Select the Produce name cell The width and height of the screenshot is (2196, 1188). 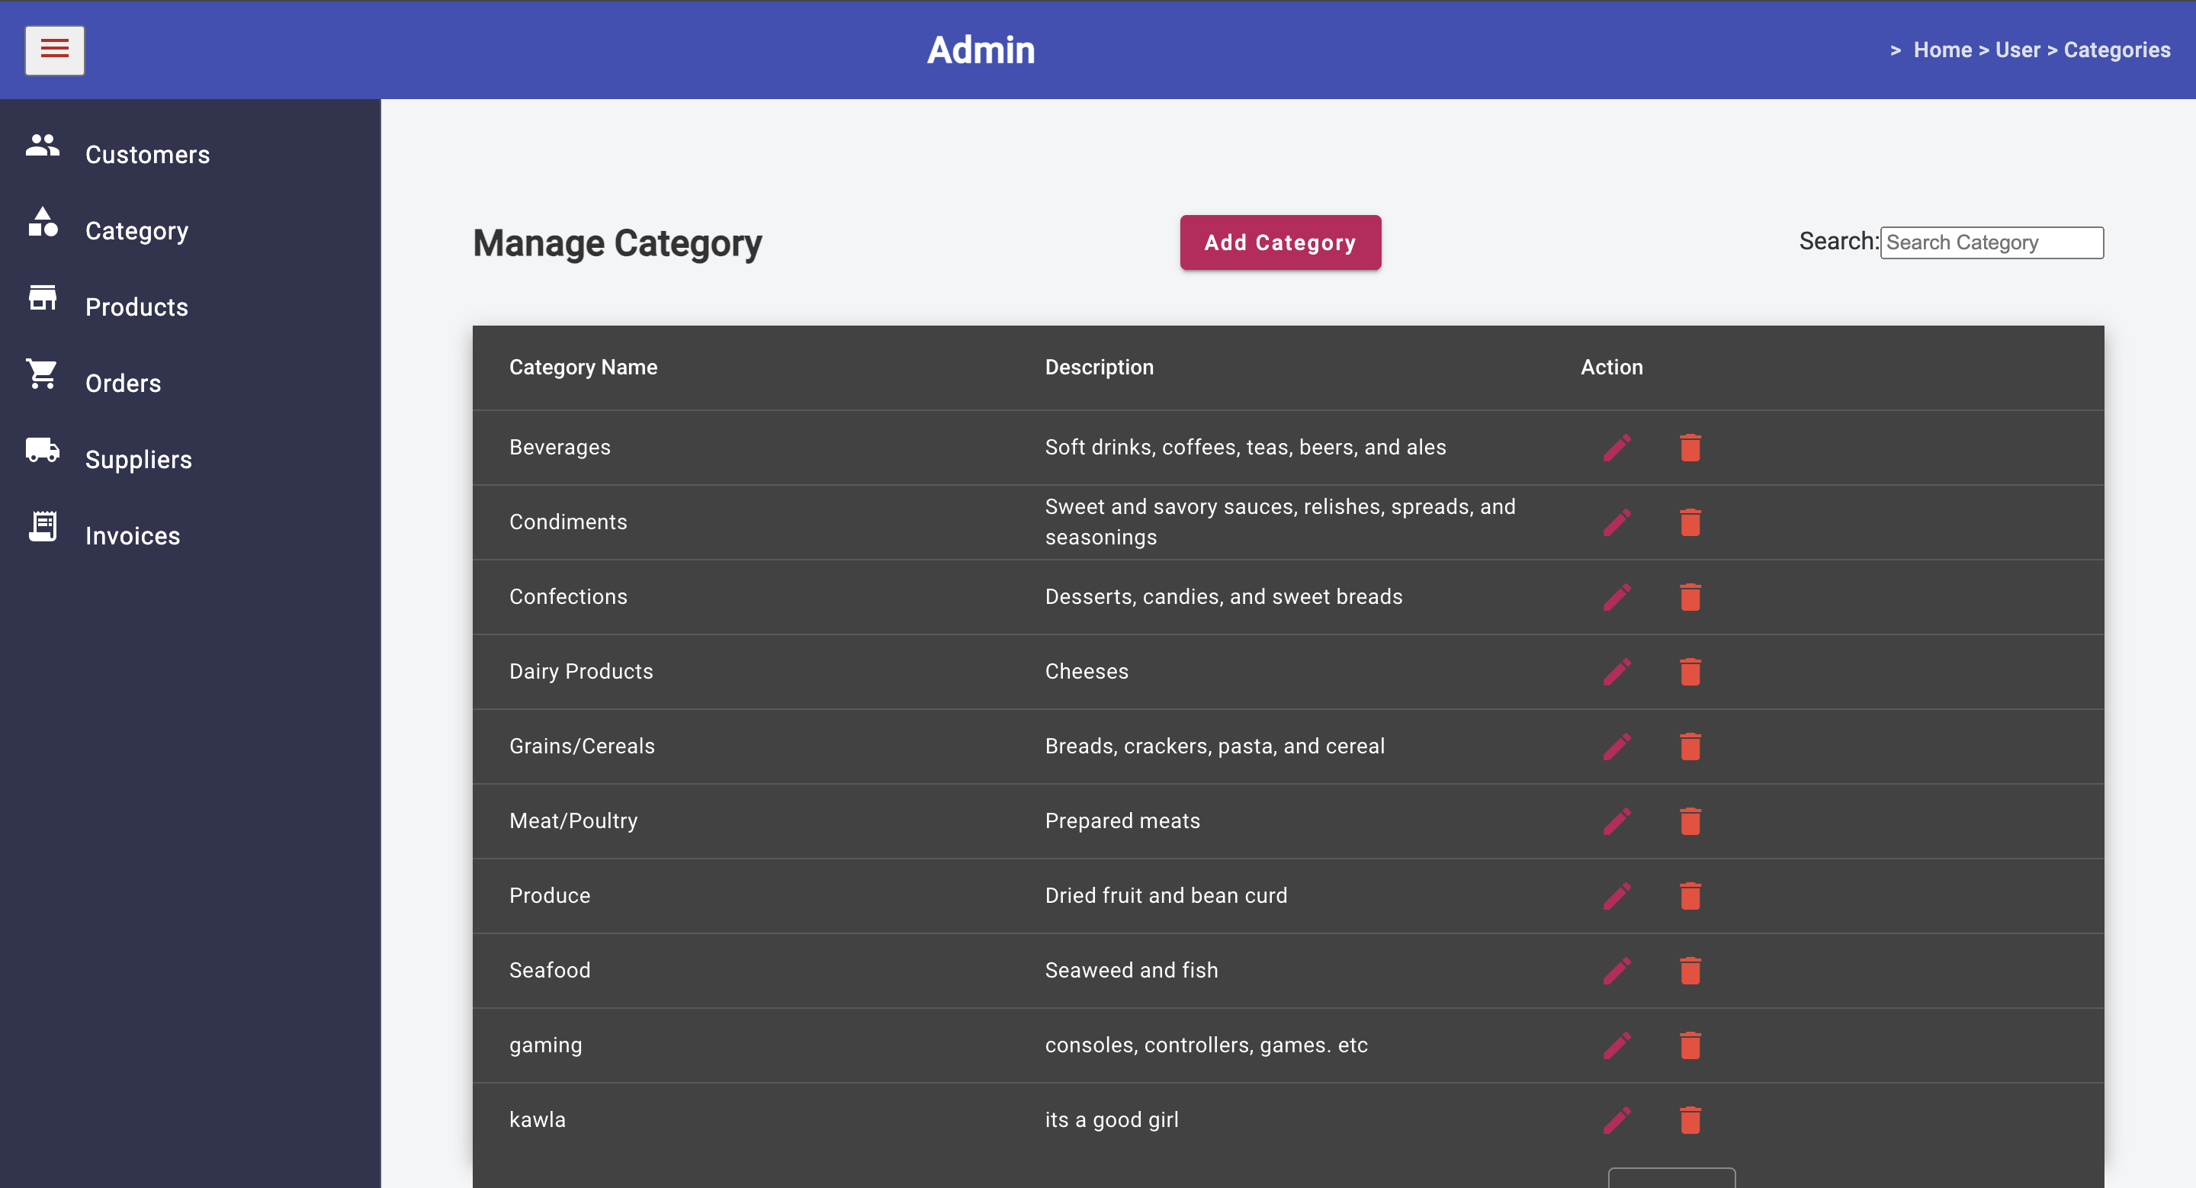[x=549, y=896]
